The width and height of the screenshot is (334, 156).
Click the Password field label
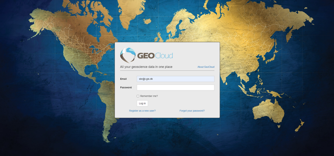(126, 88)
